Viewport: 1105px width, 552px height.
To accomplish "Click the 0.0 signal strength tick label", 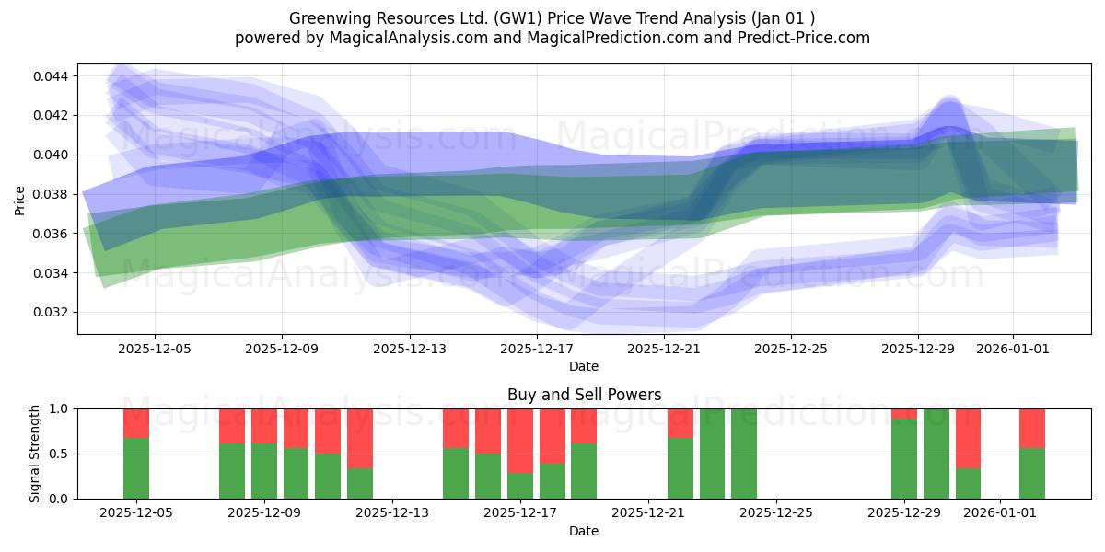I will tap(60, 499).
